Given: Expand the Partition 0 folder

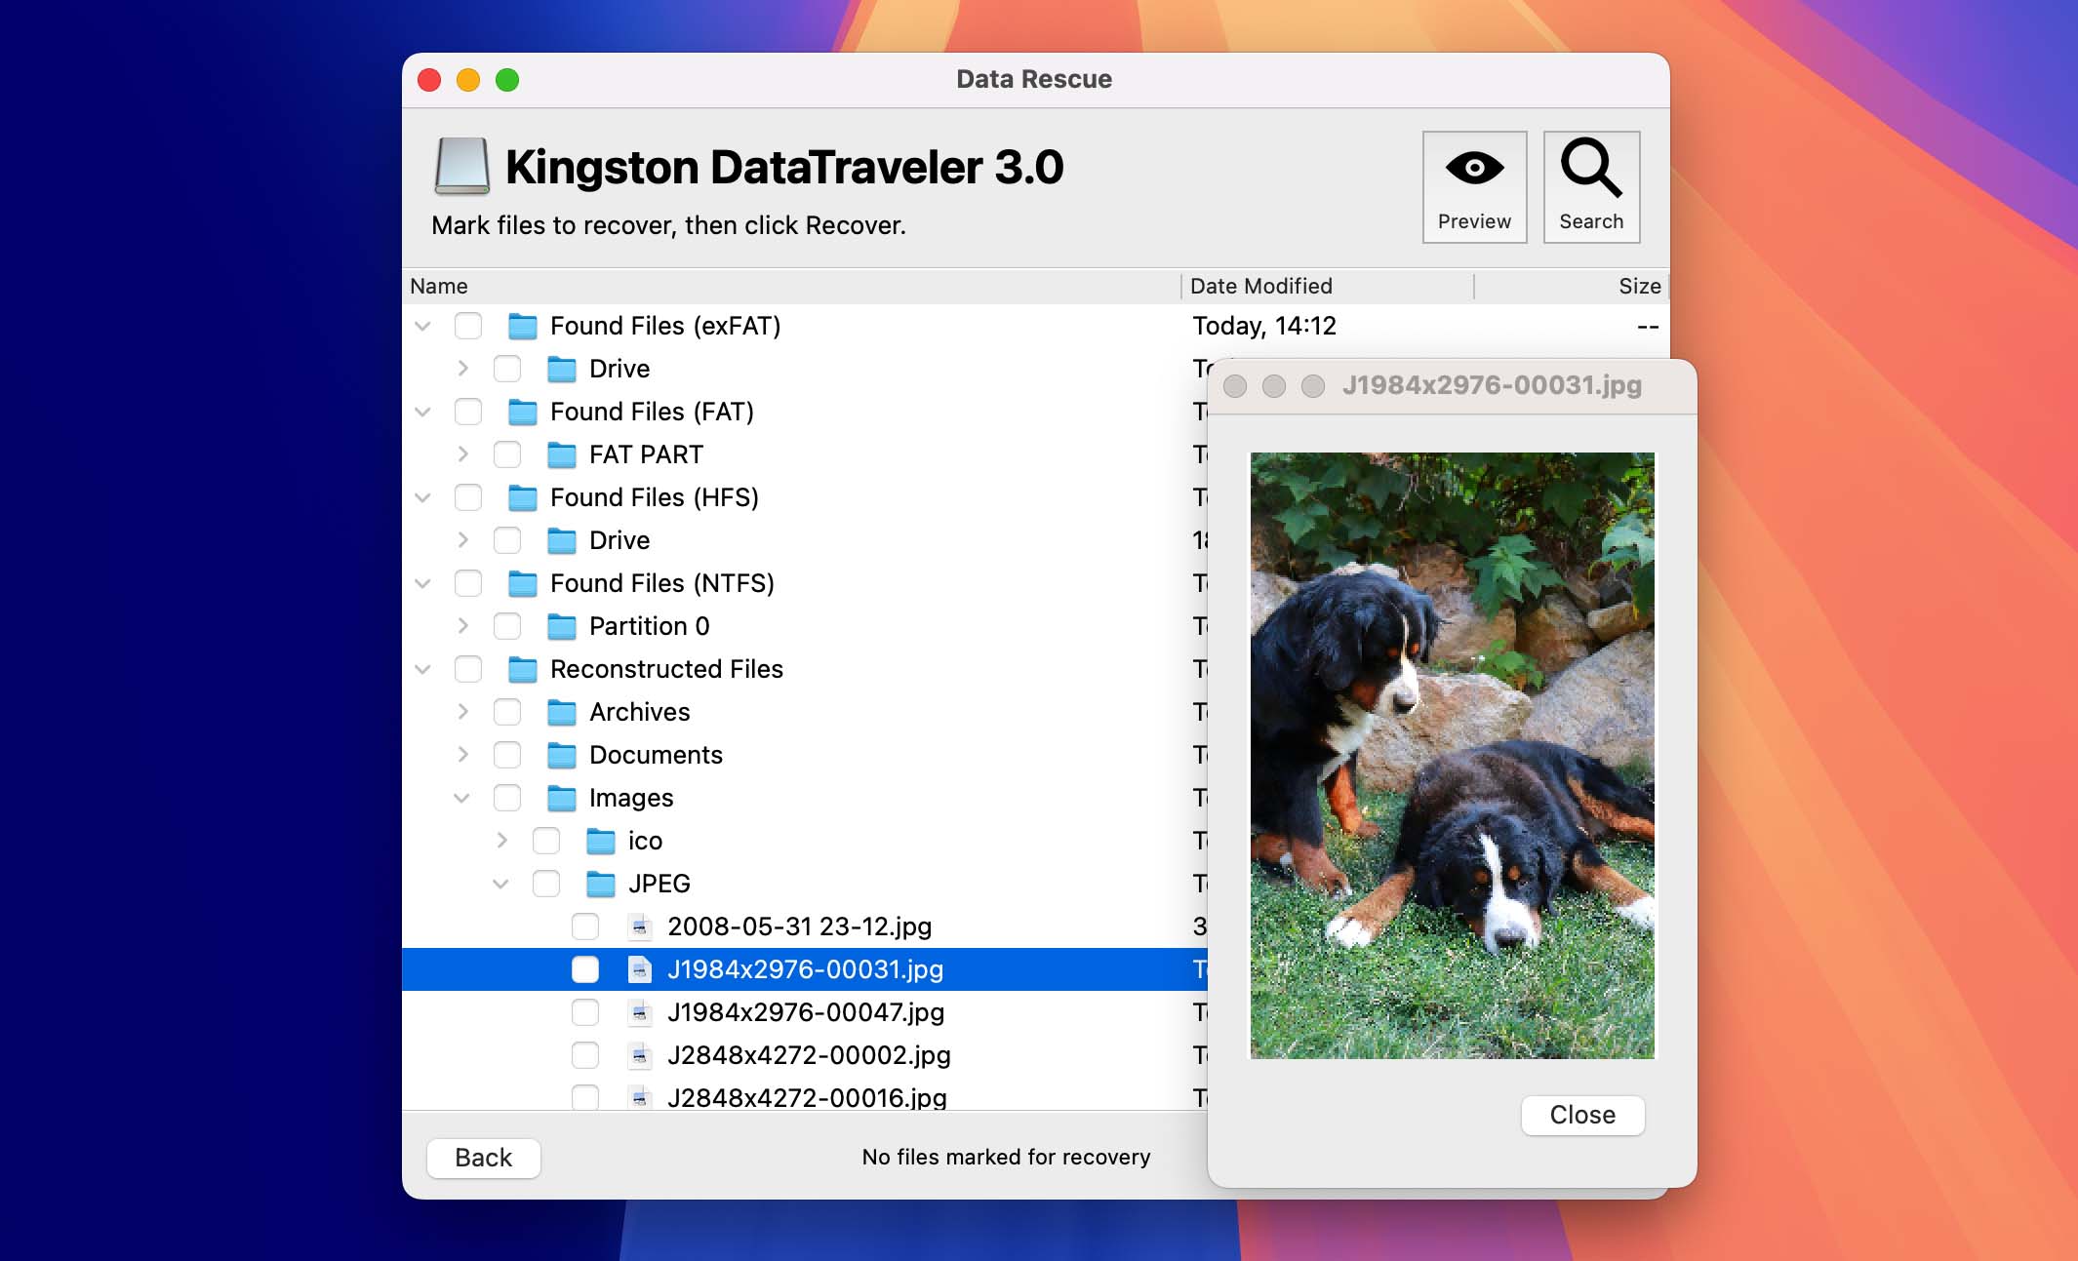Looking at the screenshot, I should 462,626.
